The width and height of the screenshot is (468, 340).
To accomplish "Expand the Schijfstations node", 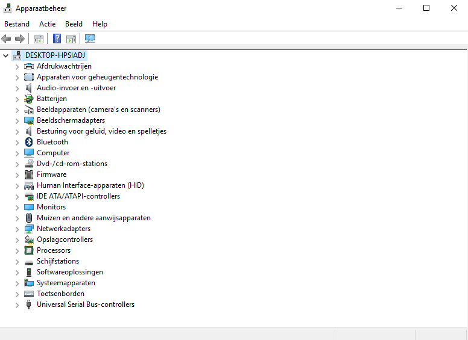I will pos(17,262).
